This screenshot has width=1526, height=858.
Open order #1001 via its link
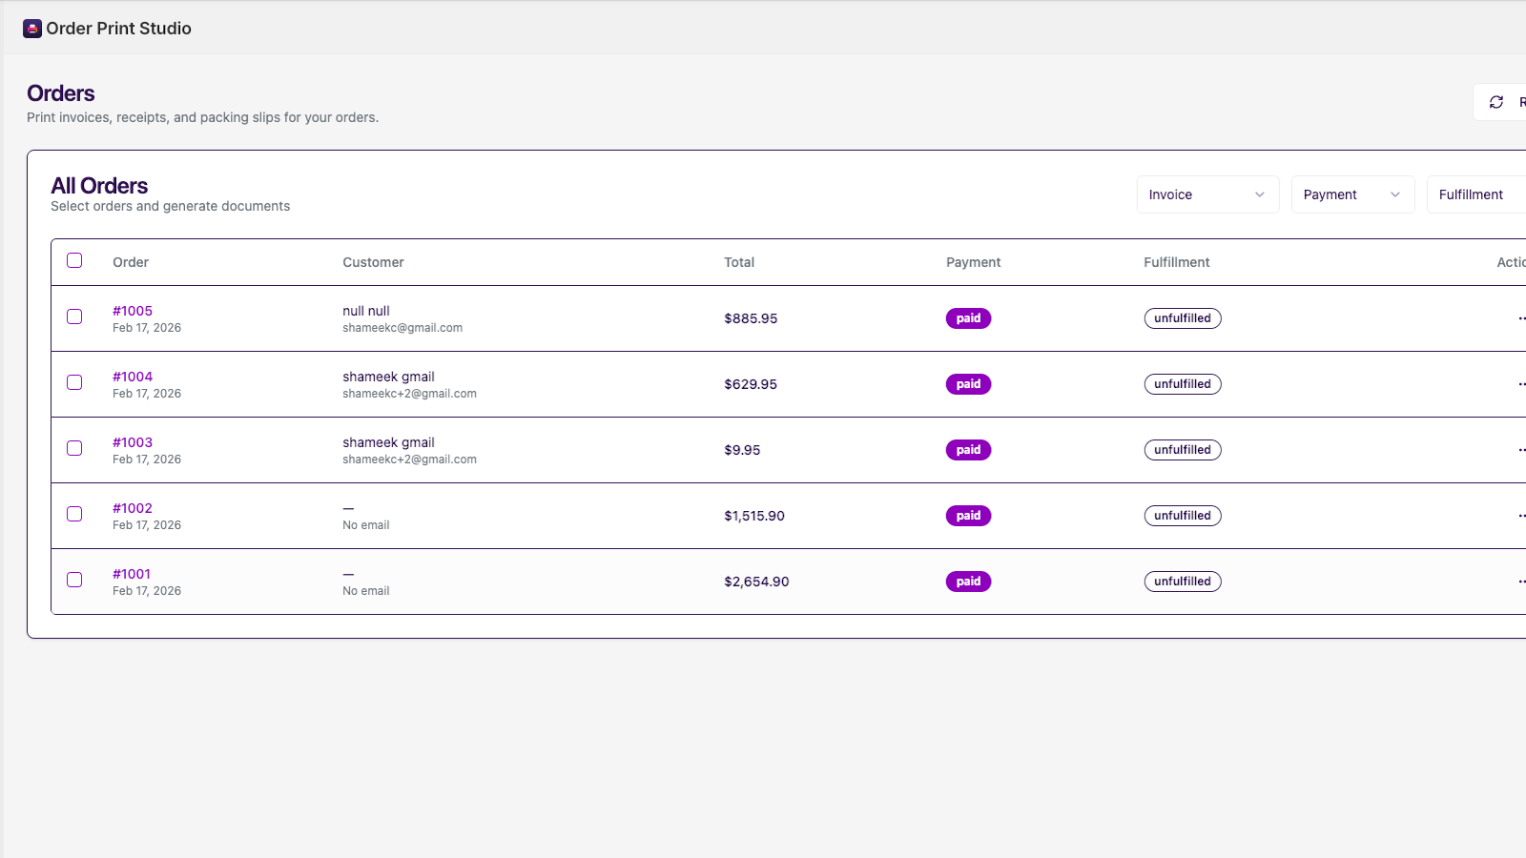tap(133, 573)
